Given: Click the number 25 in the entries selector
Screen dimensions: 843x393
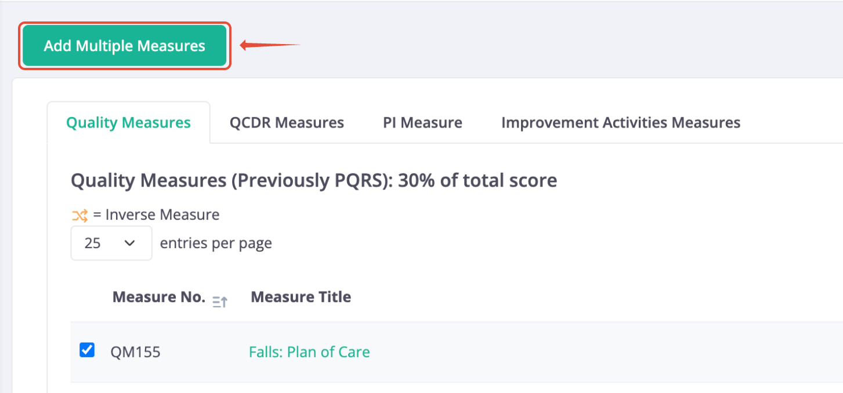Looking at the screenshot, I should (92, 243).
